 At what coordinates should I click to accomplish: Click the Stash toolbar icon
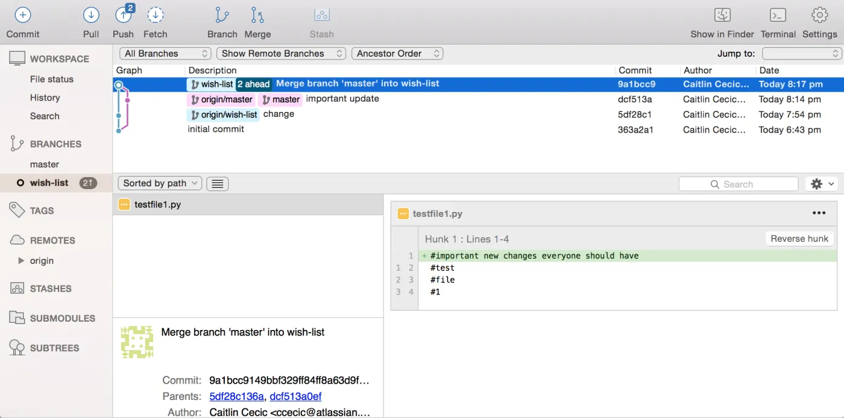pos(322,15)
